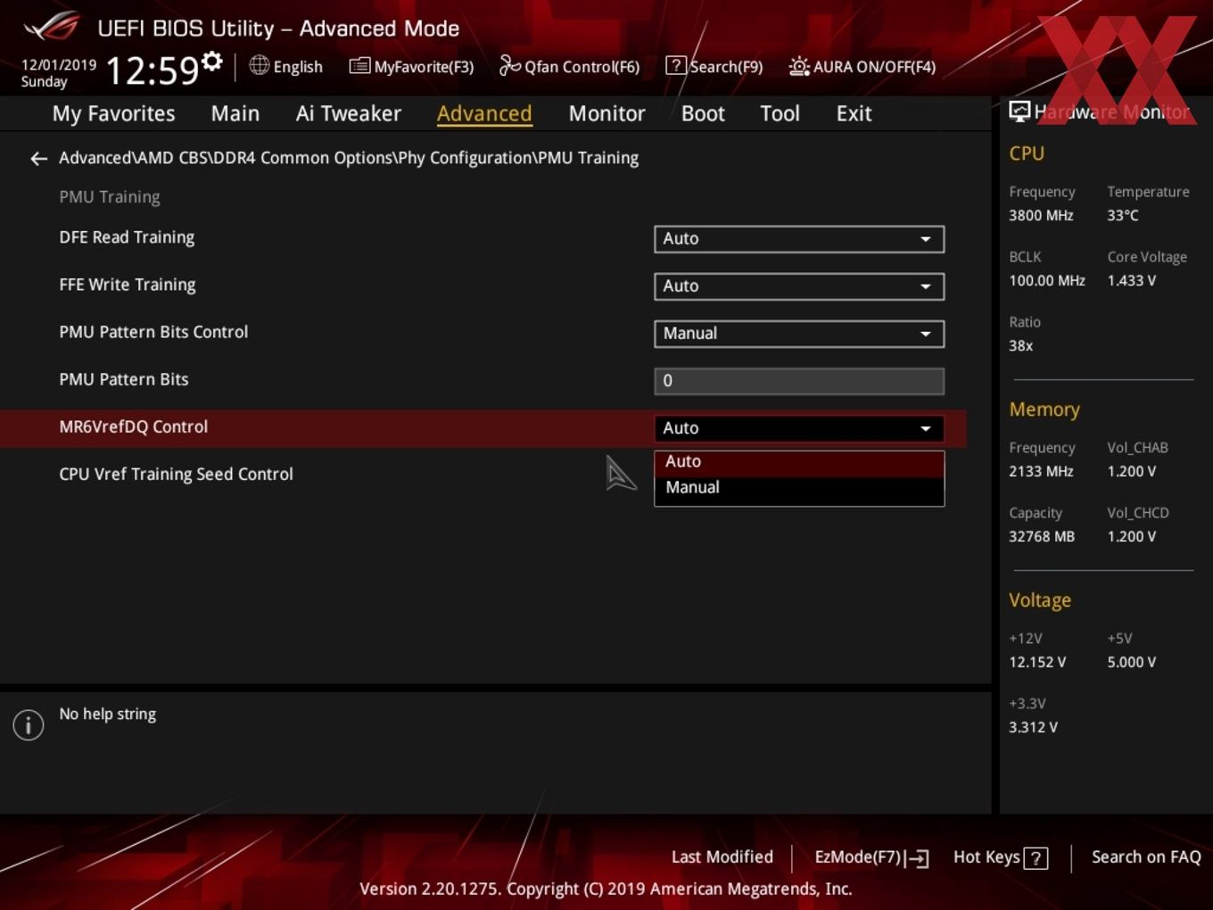Viewport: 1213px width, 910px height.
Task: Open the clock settings gear icon
Action: (x=212, y=61)
